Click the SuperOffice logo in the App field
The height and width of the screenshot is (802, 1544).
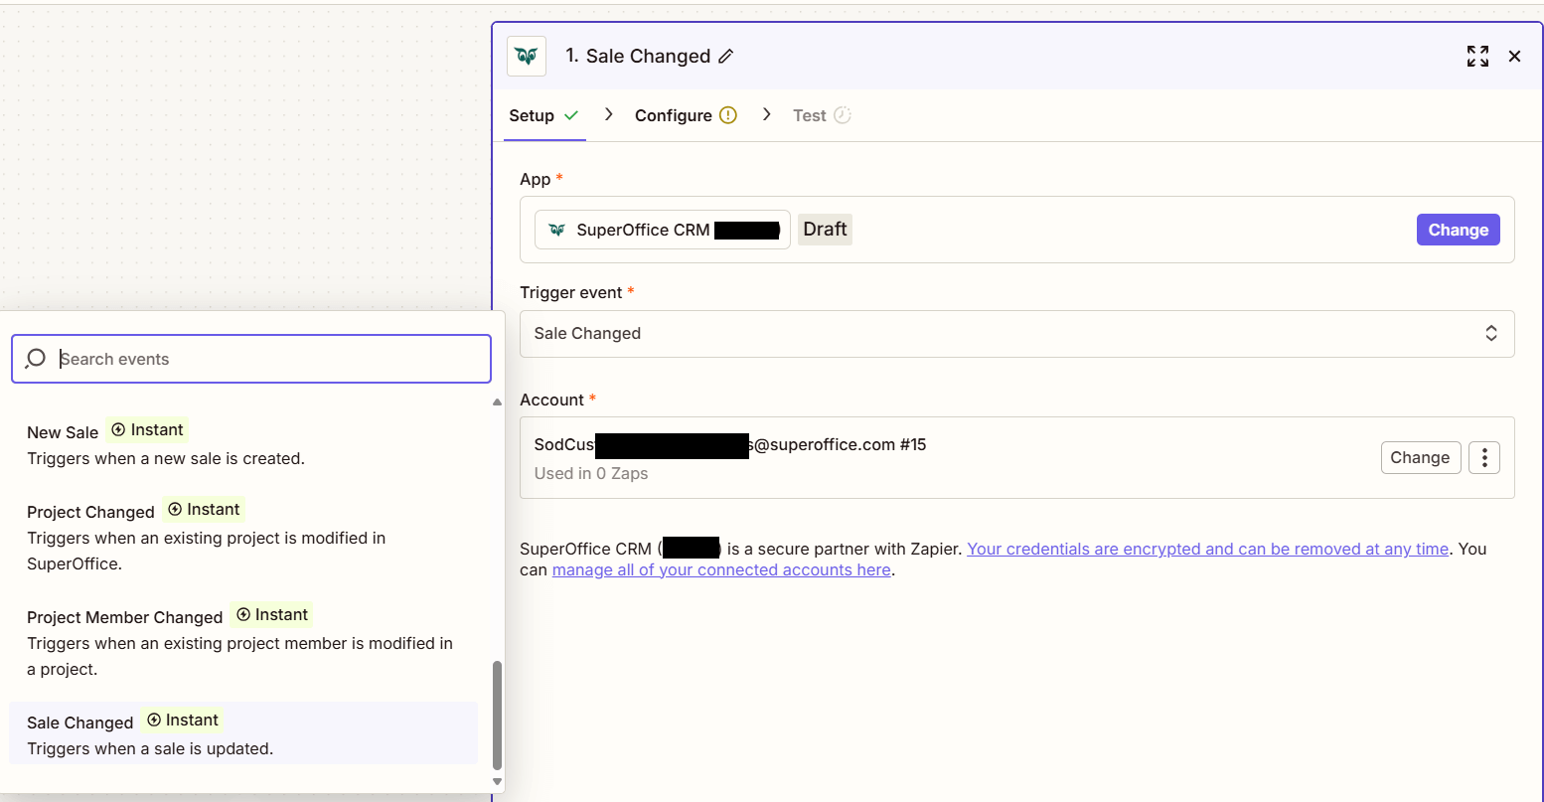(x=557, y=230)
